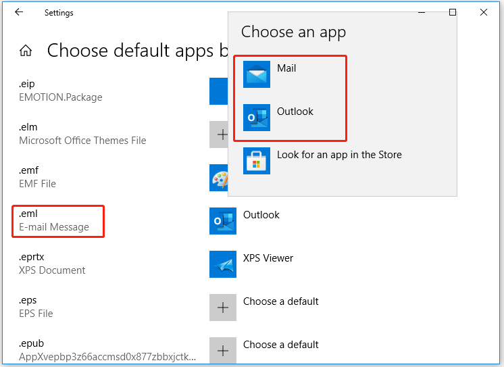
Task: Select the Mail app icon in popup
Action: point(257,74)
